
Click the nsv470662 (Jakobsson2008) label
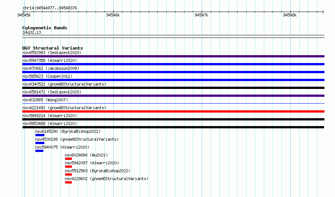51,68
